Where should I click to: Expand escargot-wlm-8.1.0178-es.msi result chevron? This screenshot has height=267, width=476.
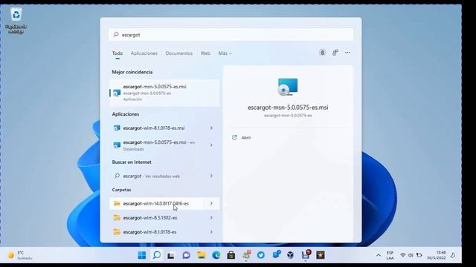coord(211,128)
